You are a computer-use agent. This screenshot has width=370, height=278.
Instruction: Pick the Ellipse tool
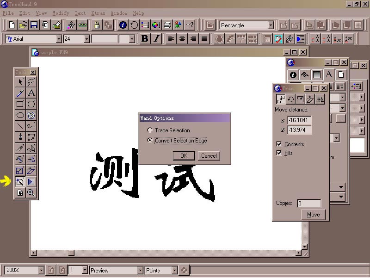(x=20, y=115)
